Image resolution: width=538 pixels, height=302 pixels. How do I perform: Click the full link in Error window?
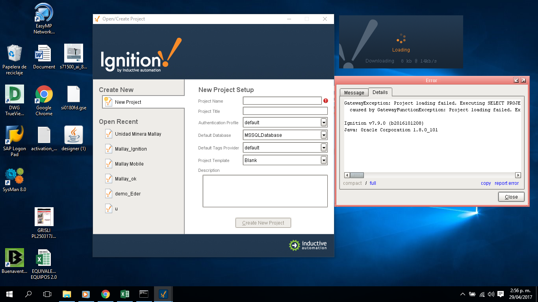click(x=373, y=183)
